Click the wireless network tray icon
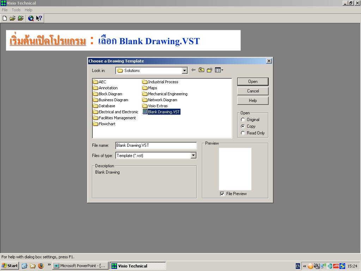This screenshot has width=361, height=271. [x=323, y=266]
